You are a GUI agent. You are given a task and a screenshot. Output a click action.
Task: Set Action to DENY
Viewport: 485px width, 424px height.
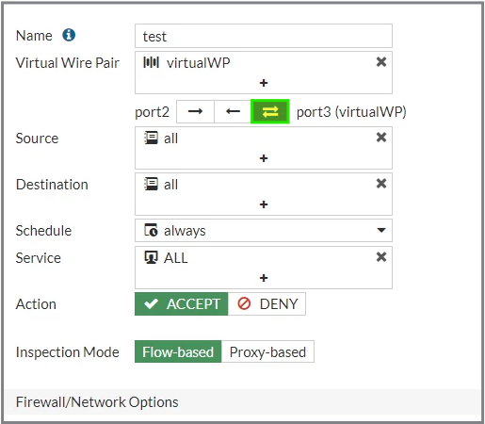[x=267, y=303]
